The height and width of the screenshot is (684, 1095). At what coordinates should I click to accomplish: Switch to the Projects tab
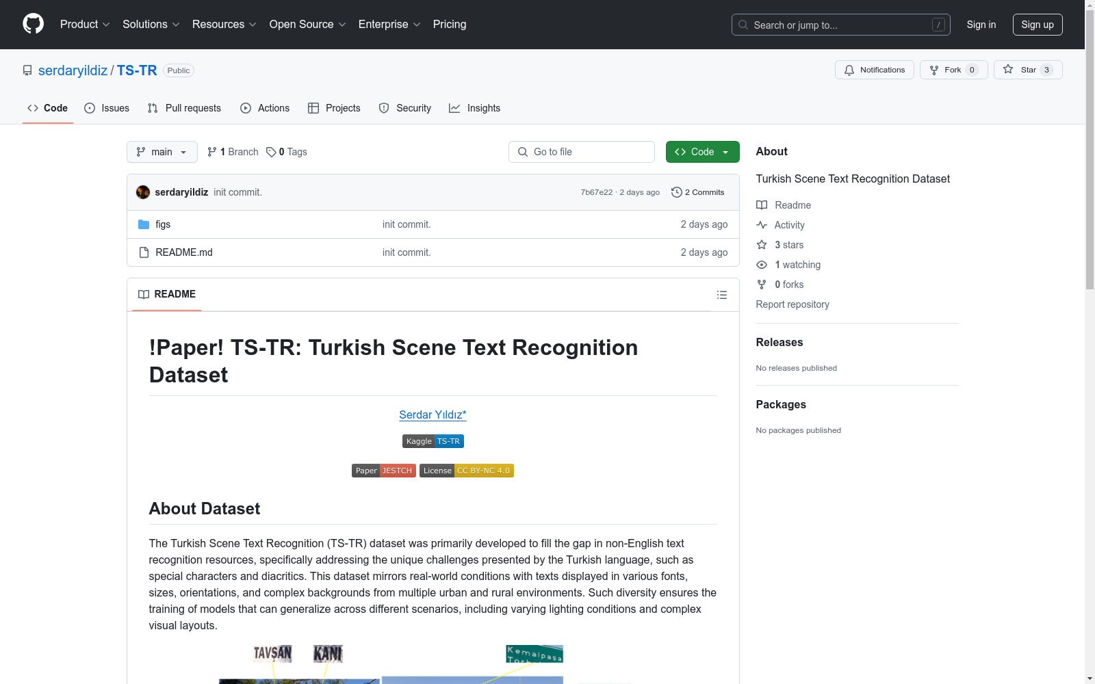click(x=334, y=108)
